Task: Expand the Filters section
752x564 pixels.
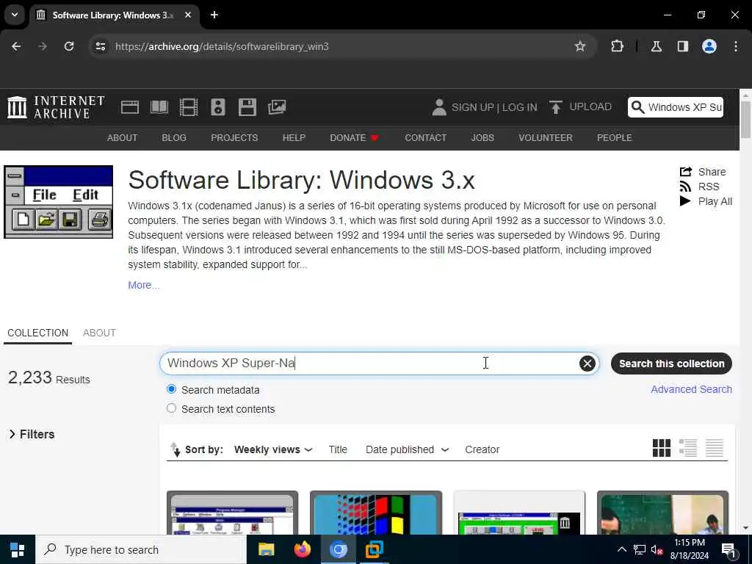Action: [32, 434]
